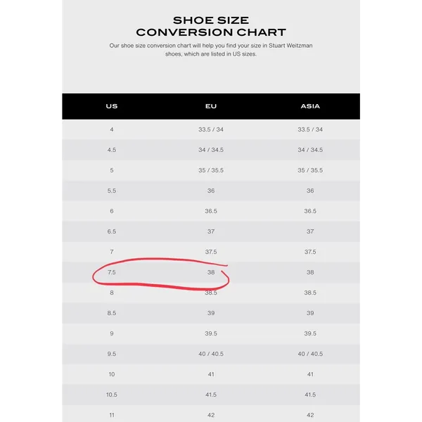Screen dimensions: 422x422
Task: Click the EU column header
Action: click(211, 106)
